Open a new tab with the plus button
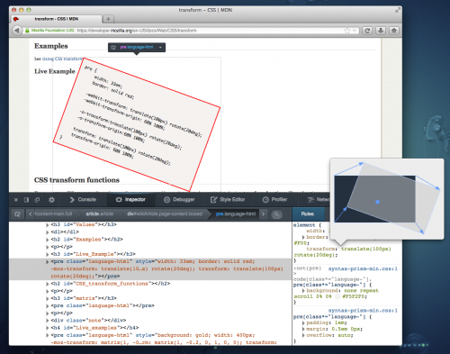Screen dimensions: 450x354 108,19
